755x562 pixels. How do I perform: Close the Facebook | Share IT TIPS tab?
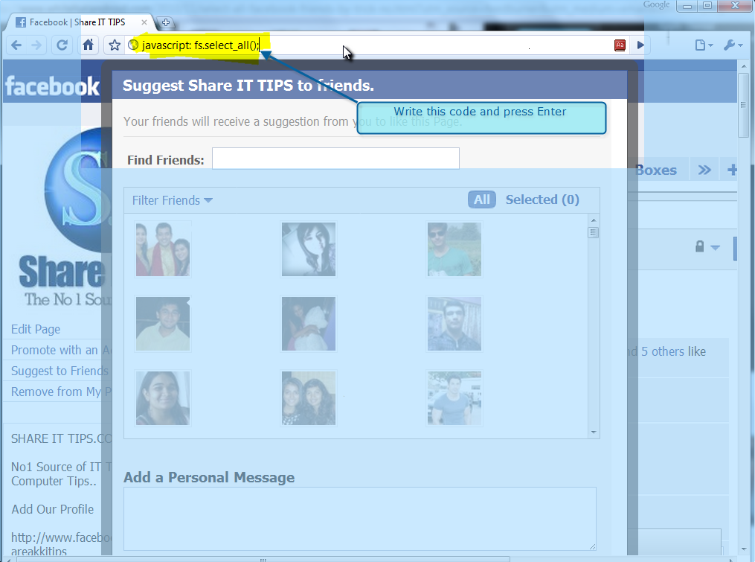click(144, 22)
